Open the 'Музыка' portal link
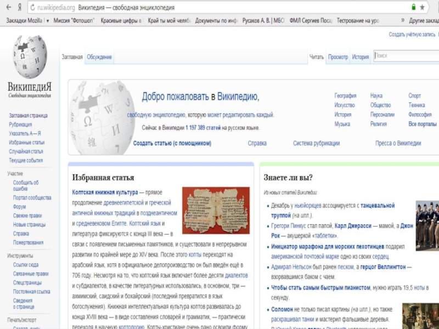The image size is (439, 329). coord(342,124)
